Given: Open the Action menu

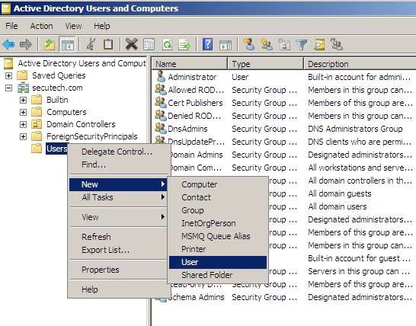Looking at the screenshot, I should pos(41,26).
